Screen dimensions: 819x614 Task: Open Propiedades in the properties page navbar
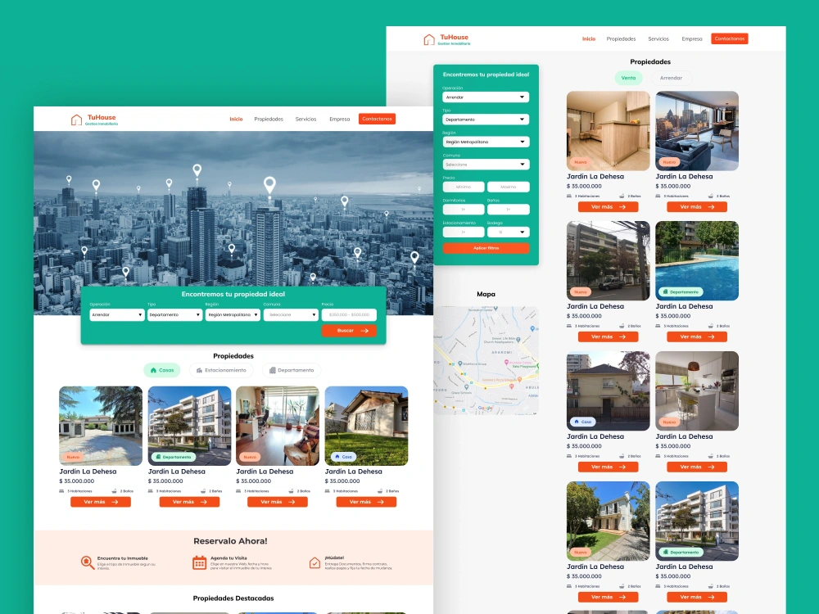pyautogui.click(x=621, y=38)
